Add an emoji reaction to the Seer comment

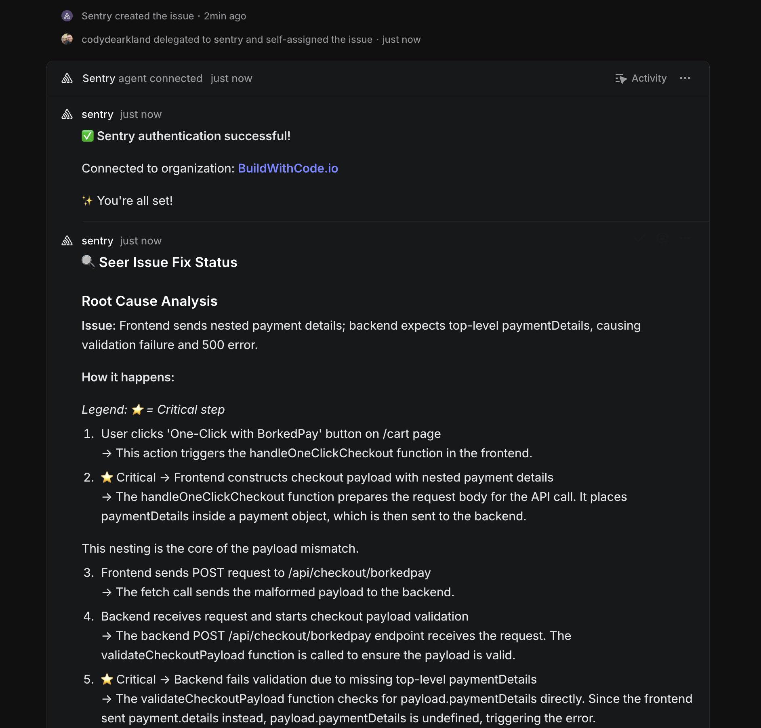pos(662,238)
